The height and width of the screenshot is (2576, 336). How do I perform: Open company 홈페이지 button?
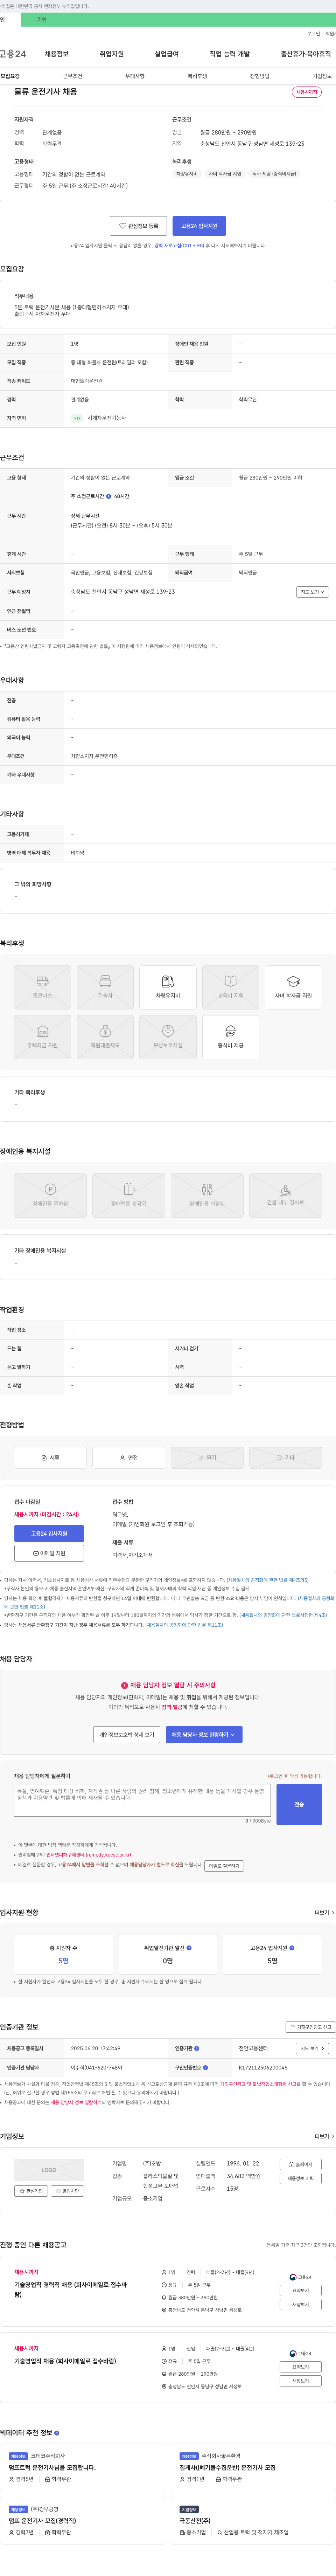301,2164
